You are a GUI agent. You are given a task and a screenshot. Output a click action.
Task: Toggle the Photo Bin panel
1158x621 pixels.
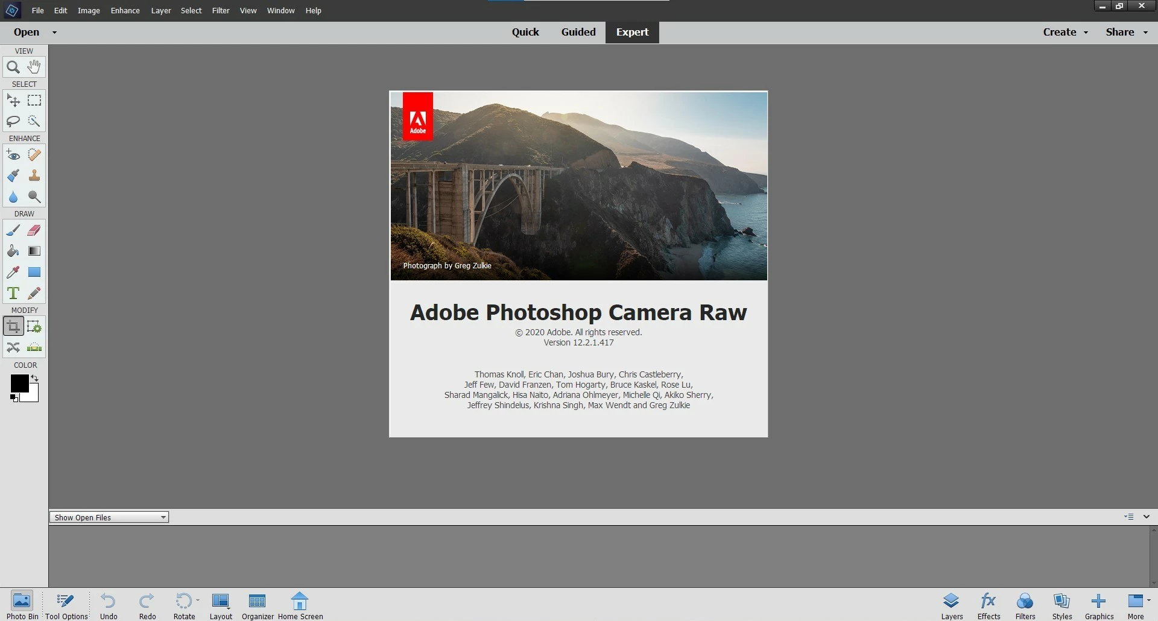pos(22,605)
